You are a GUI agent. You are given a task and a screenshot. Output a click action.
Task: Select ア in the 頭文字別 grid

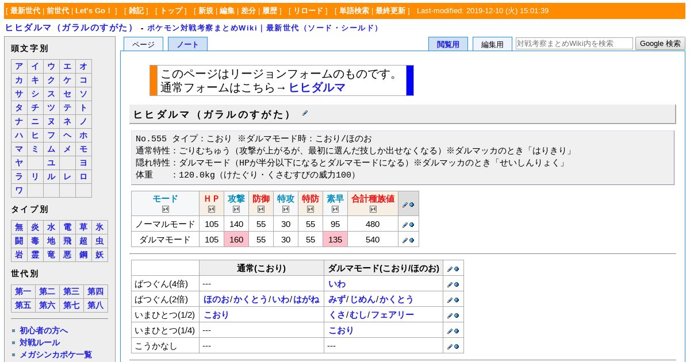(x=20, y=67)
